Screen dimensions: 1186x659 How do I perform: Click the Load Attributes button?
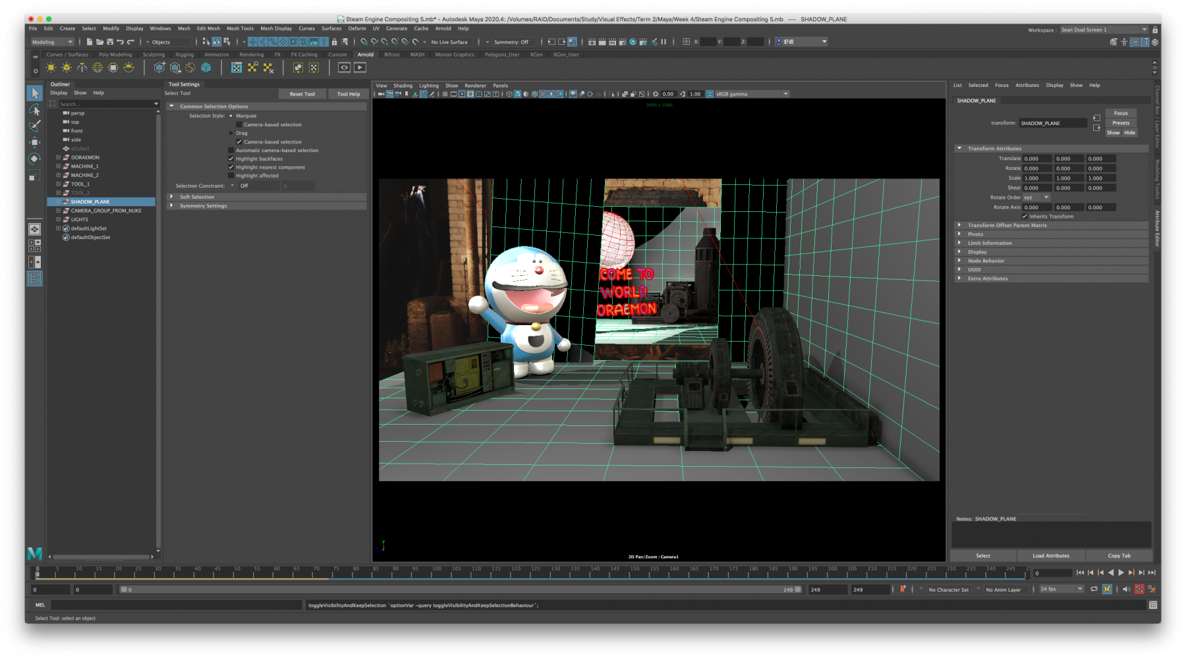click(1051, 556)
